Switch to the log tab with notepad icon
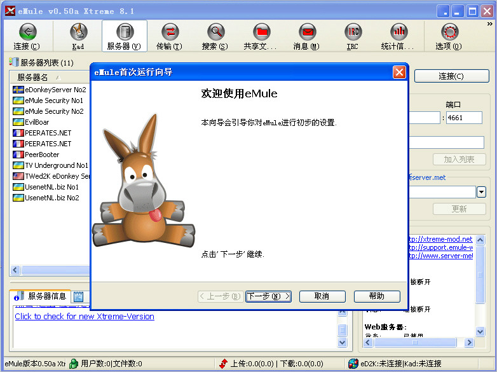The image size is (497, 372). click(78, 297)
